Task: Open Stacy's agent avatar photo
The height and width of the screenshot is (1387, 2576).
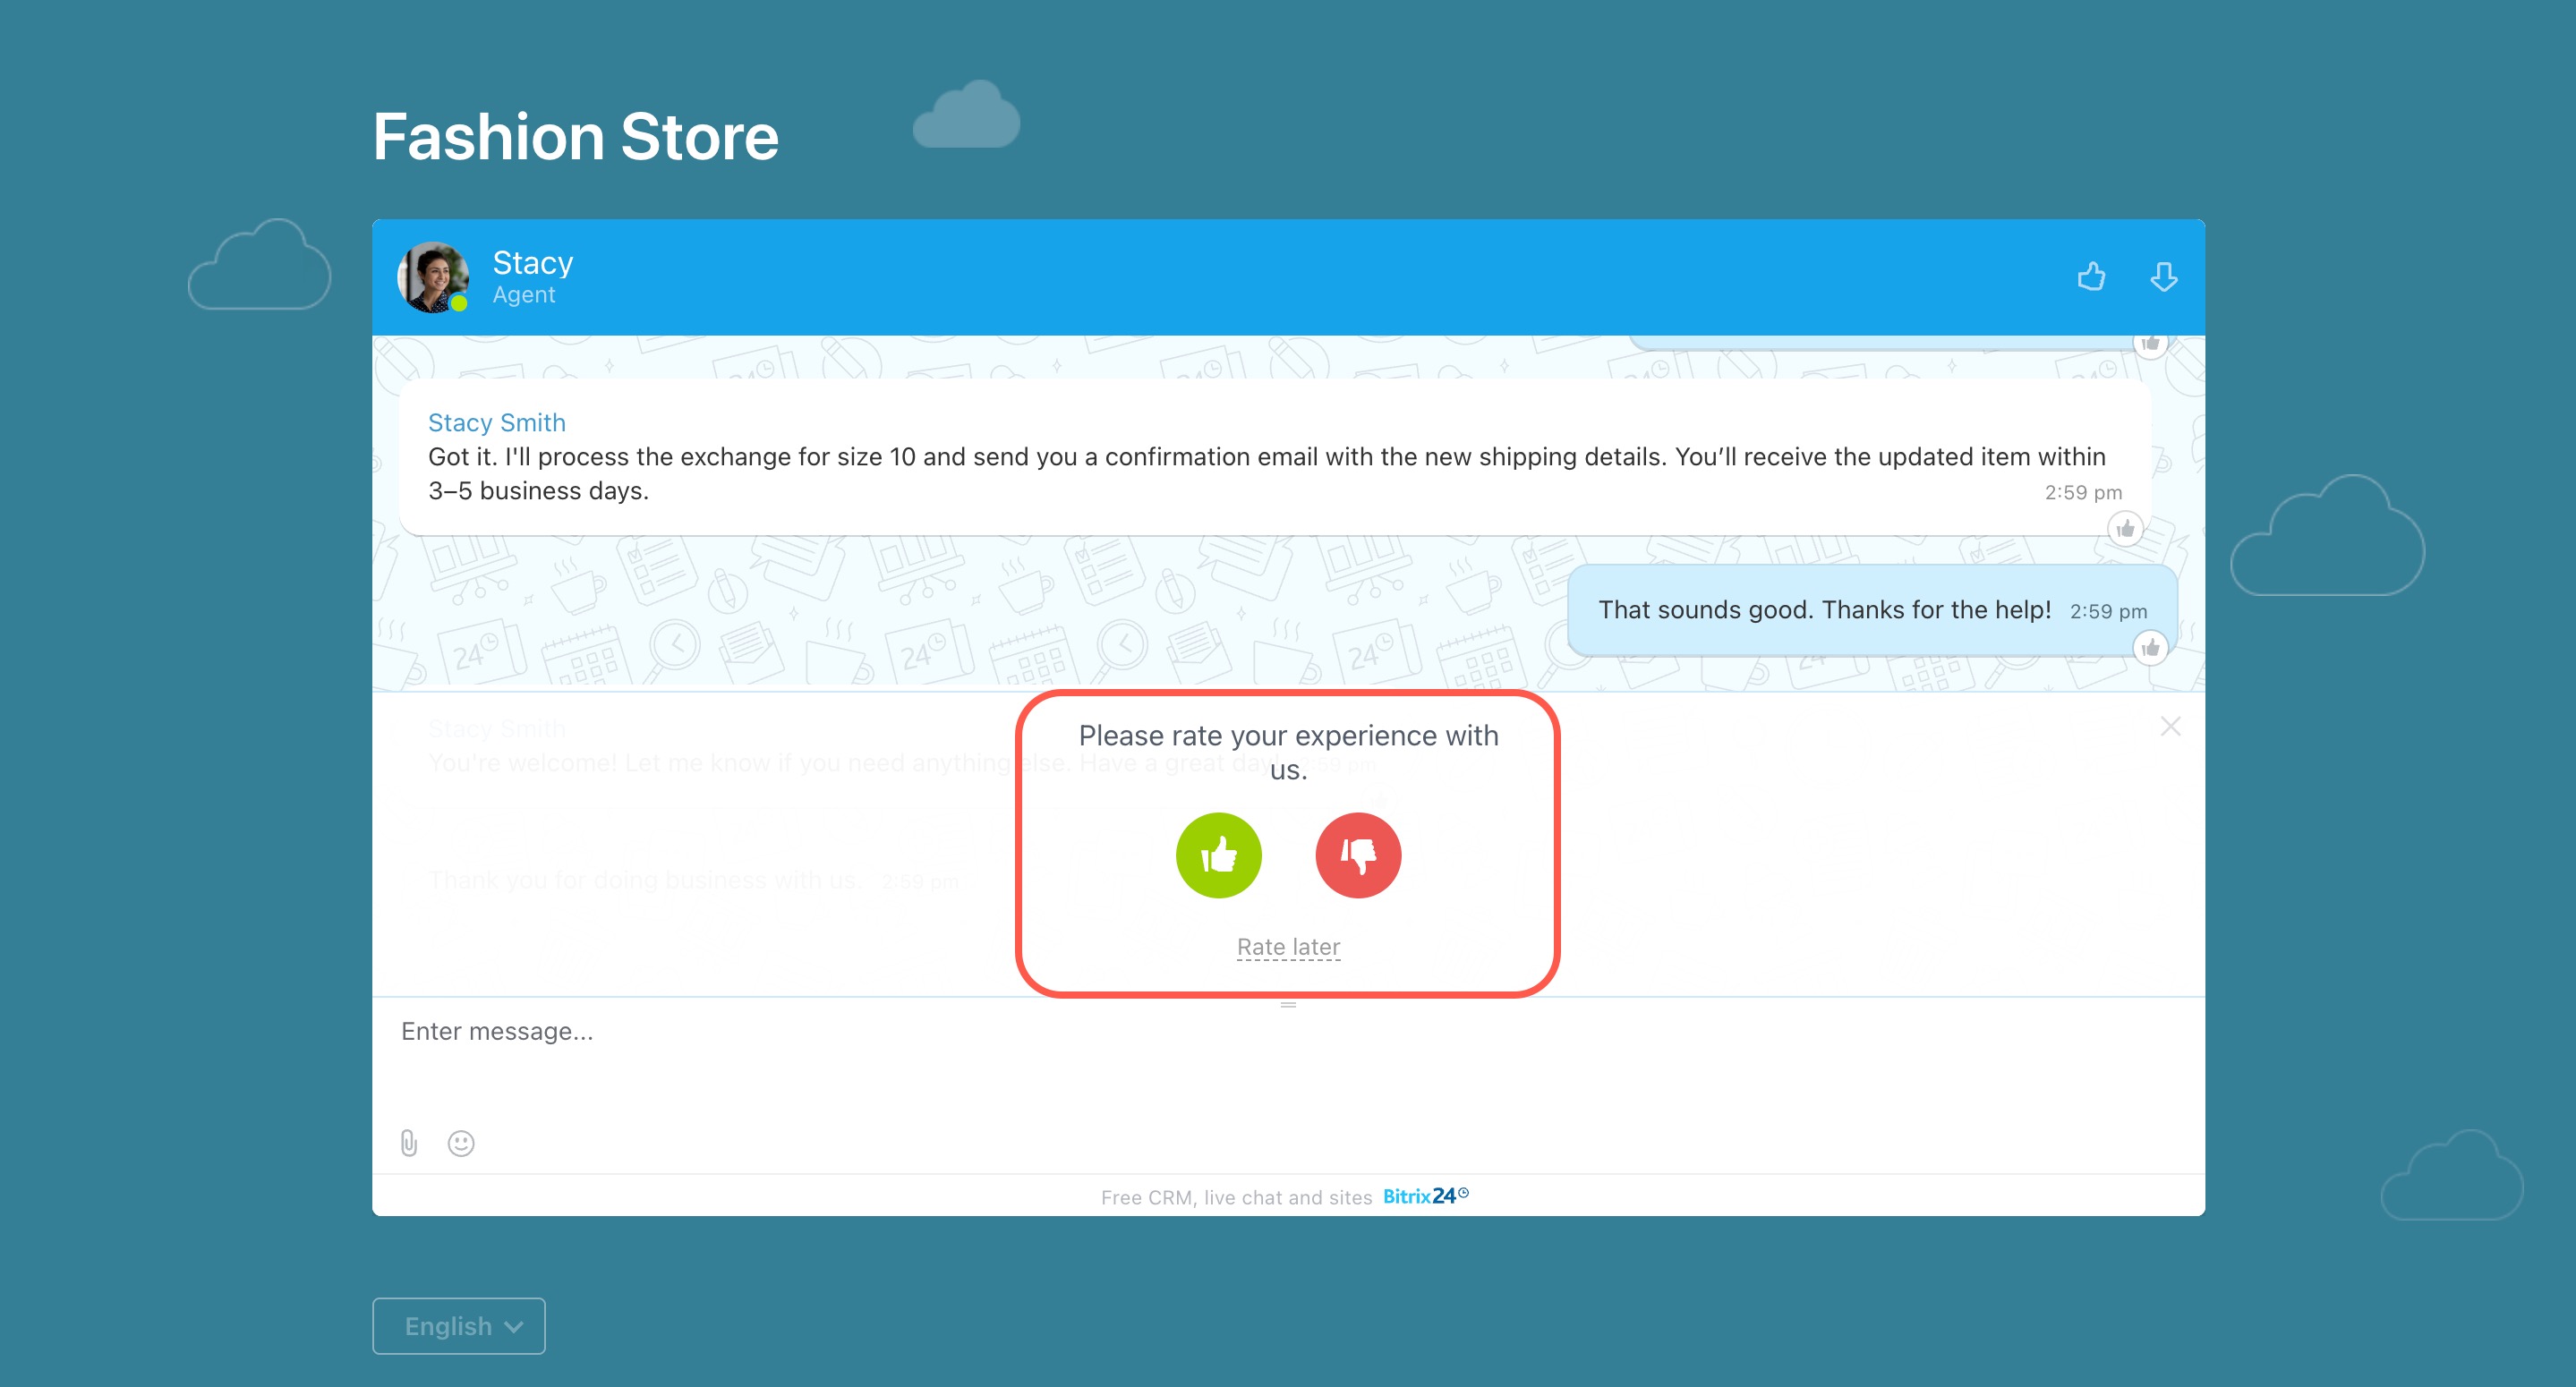Action: pyautogui.click(x=433, y=277)
